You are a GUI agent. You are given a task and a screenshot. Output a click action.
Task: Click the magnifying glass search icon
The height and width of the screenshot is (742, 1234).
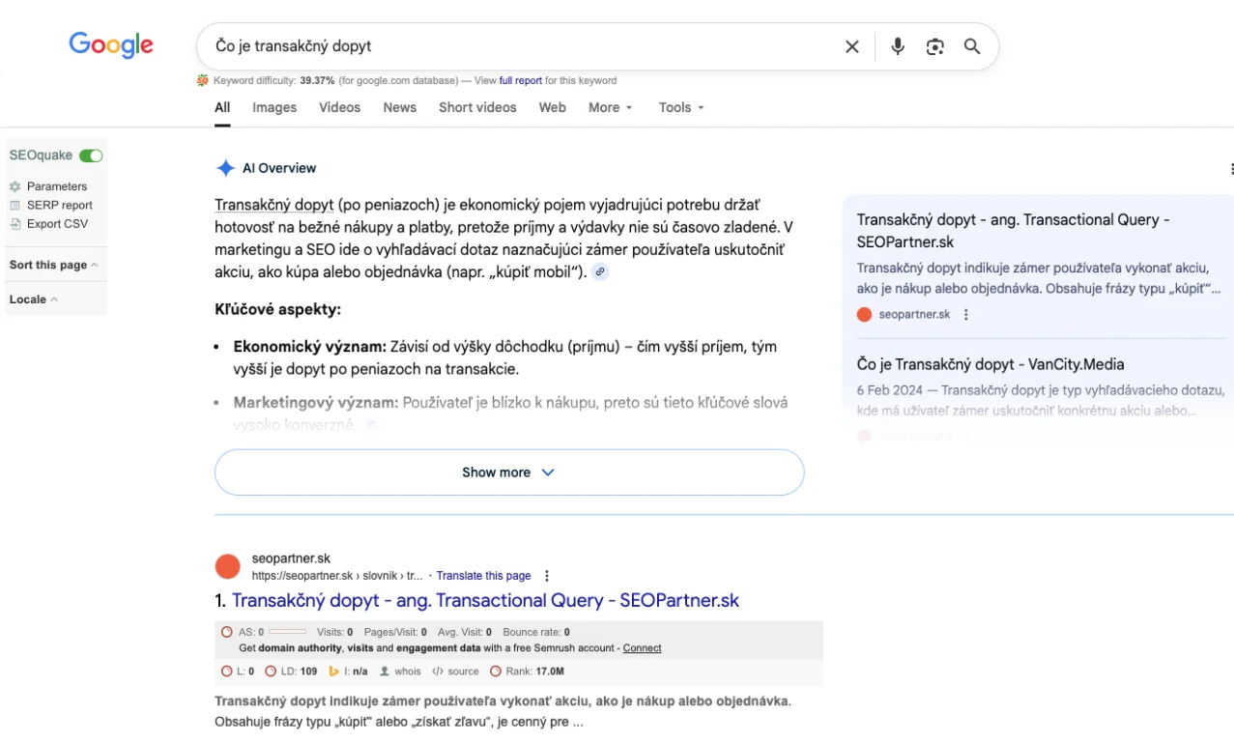pyautogui.click(x=972, y=46)
